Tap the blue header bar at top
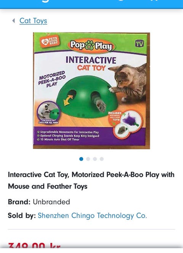183x253 pixels. point(91,4)
